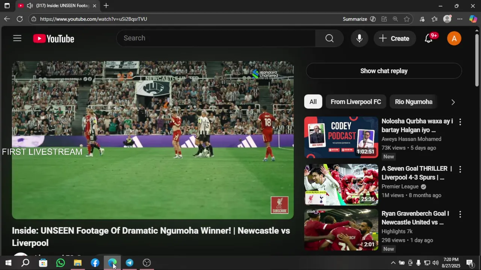Select Rio Ngumoha filter chip
The height and width of the screenshot is (270, 481).
coord(413,102)
